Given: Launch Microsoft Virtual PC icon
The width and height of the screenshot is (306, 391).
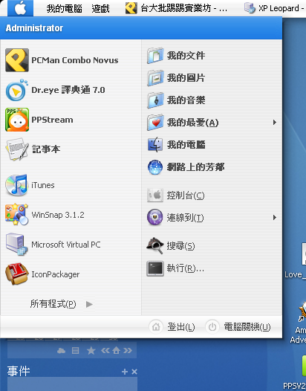Looking at the screenshot, I should [x=16, y=245].
